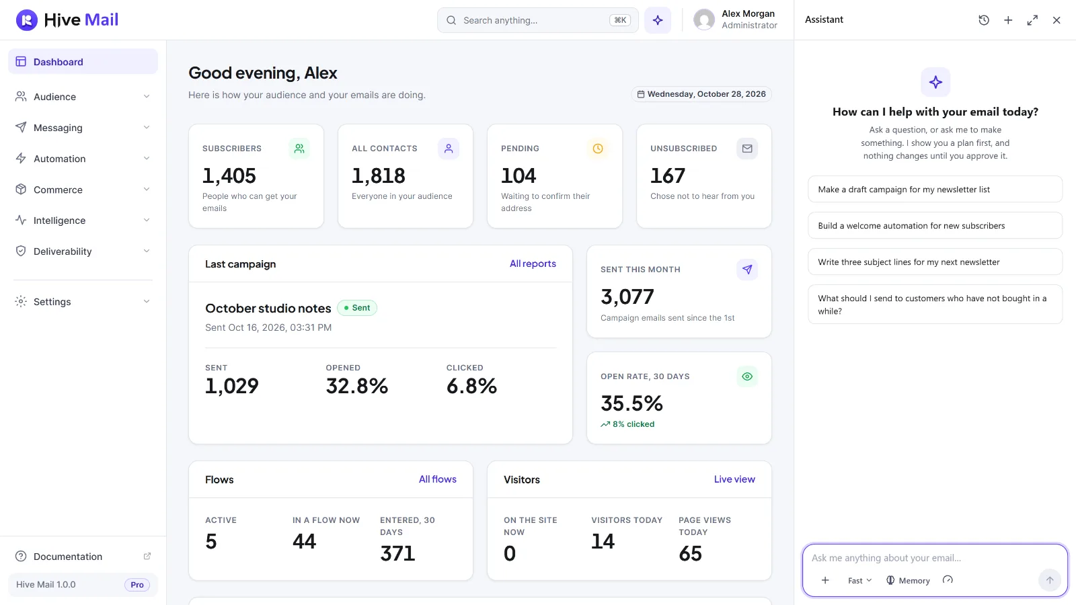Screen dimensions: 1076x605
Task: Click the green Sent status badge
Action: (357, 308)
